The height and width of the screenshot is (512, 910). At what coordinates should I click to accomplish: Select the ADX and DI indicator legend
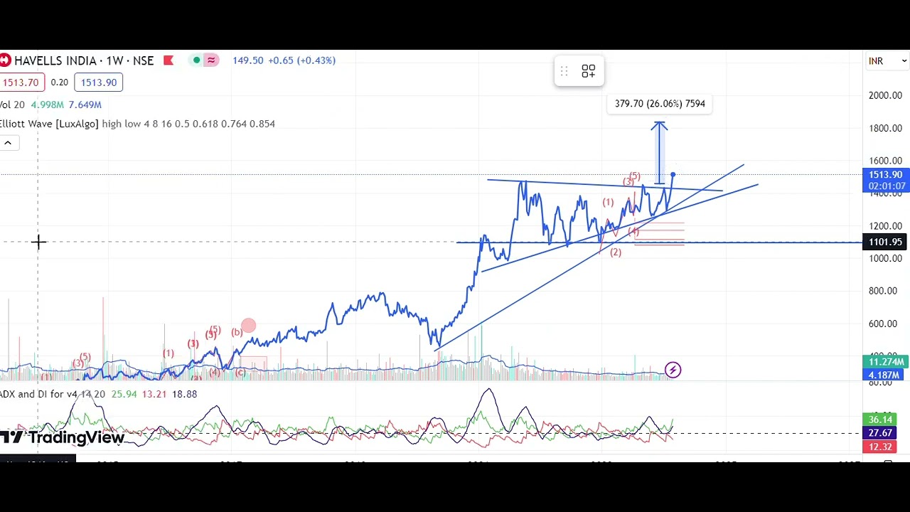[53, 394]
